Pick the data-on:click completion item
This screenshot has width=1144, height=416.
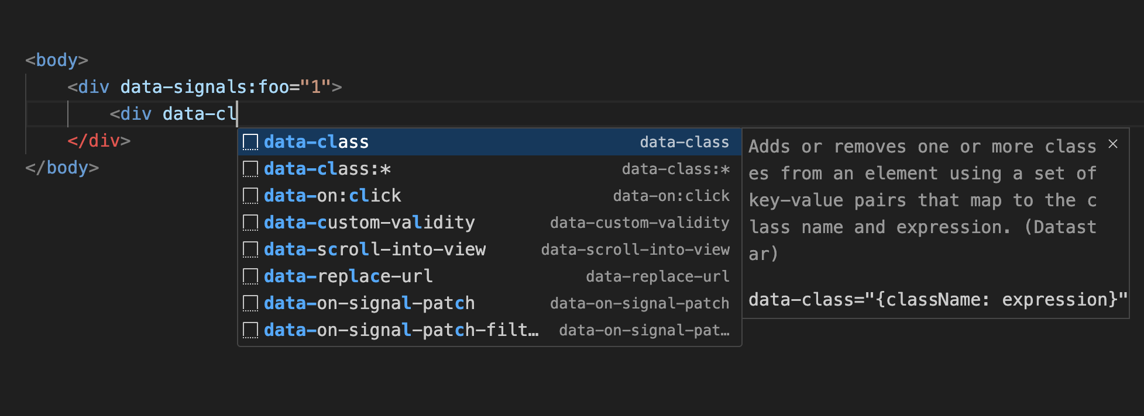(332, 196)
